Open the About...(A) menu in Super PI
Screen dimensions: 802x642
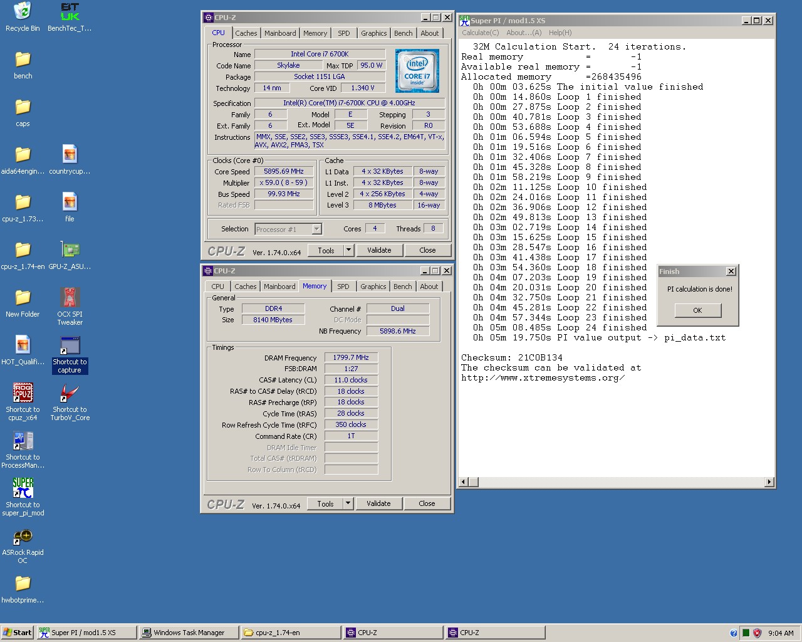[x=524, y=33]
